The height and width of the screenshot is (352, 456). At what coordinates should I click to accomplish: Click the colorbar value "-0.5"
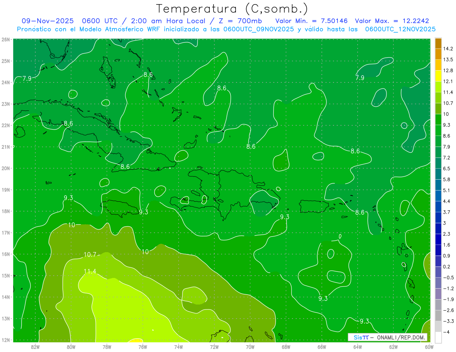click(x=448, y=278)
